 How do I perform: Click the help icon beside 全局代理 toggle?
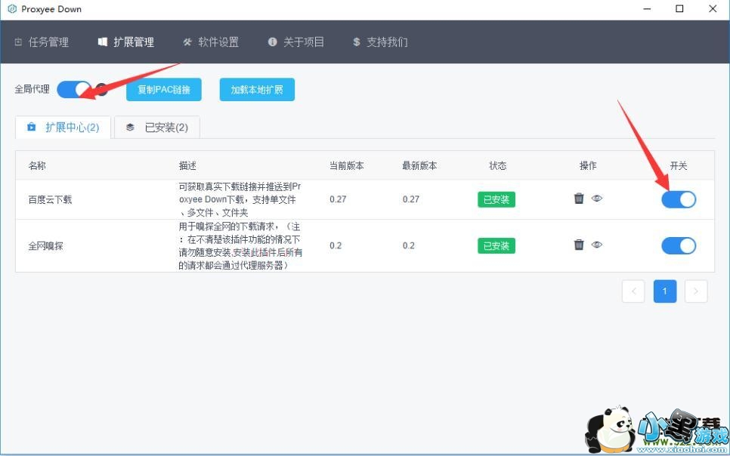(101, 89)
